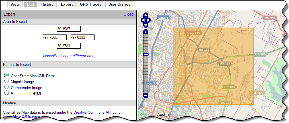Image resolution: width=289 pixels, height=123 pixels.
Task: Select Osmarender Image export format
Action: coord(7,87)
